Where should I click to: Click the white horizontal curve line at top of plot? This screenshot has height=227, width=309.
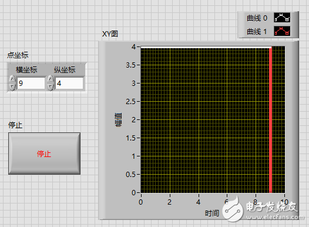206,47
